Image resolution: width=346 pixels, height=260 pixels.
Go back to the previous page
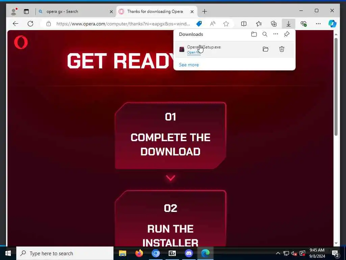16,24
